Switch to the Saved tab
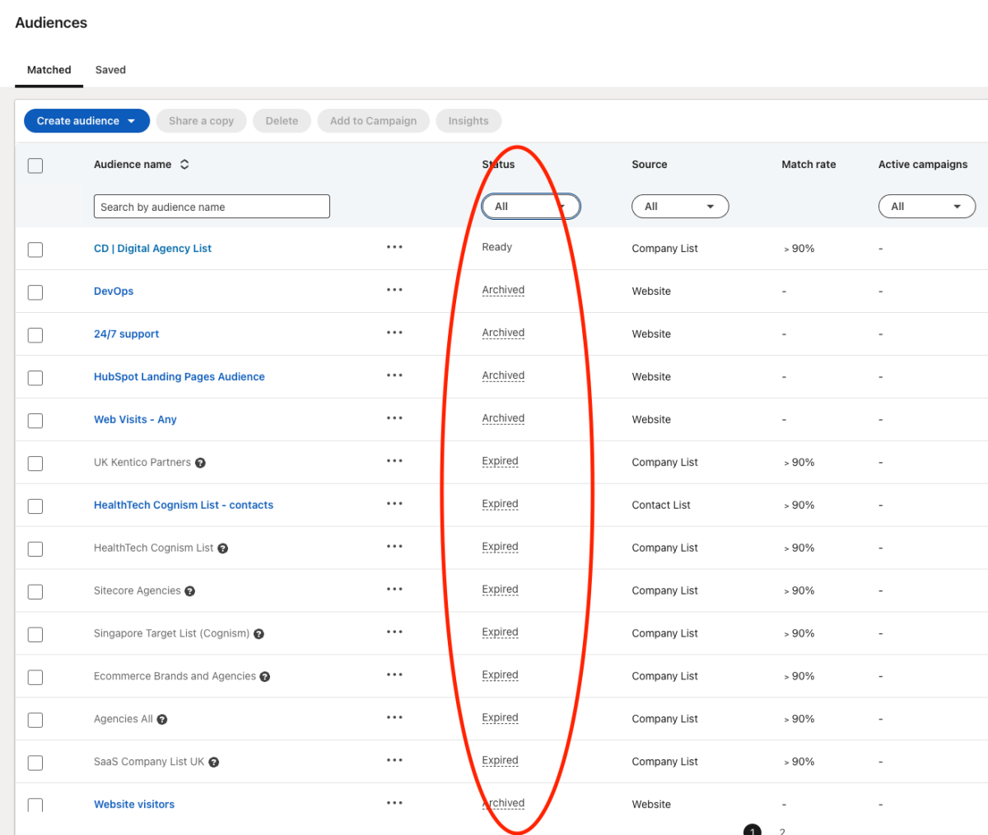Screen dimensions: 988x835 click(x=110, y=70)
